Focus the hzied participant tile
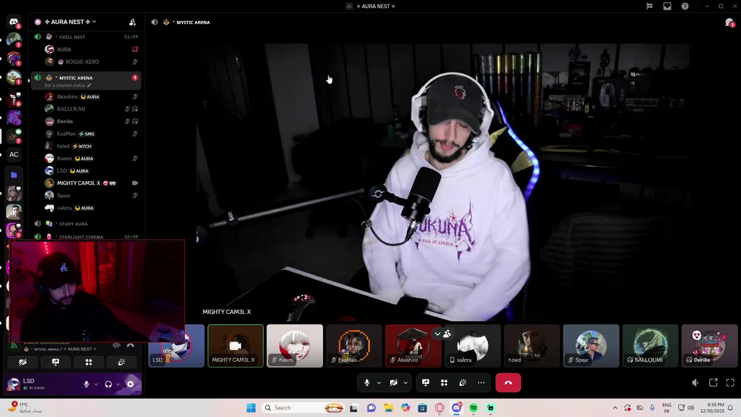Screen dimensions: 741x417 tap(532, 346)
